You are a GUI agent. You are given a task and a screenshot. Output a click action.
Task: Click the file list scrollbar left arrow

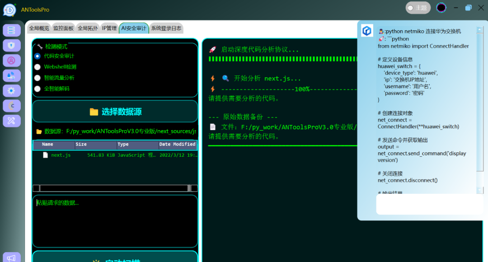(36, 188)
